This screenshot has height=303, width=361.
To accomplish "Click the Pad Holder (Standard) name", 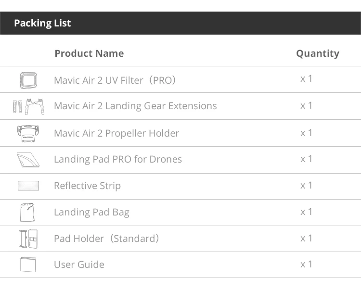I will (x=106, y=239).
